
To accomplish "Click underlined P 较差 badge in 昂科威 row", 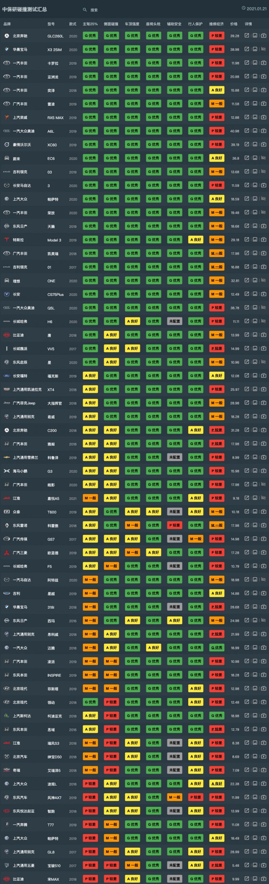I will click(217, 634).
